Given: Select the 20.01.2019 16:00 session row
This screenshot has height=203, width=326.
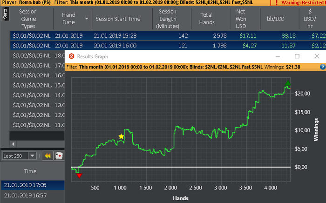Looking at the screenshot, I should (x=168, y=46).
